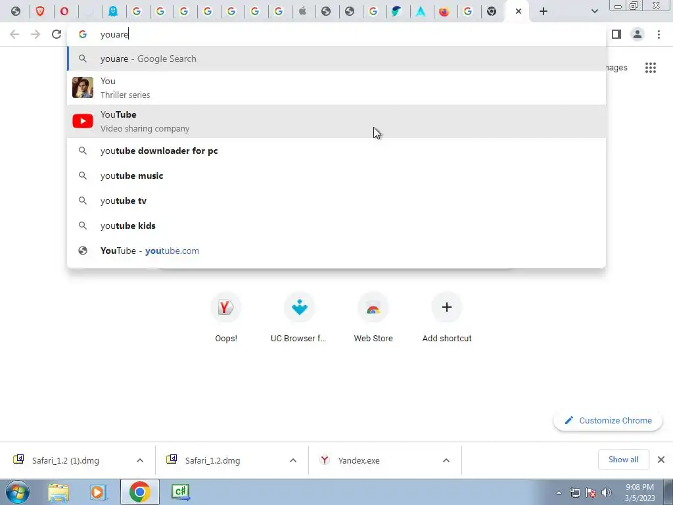Viewport: 673px width, 505px height.
Task: Expand options for Safari_1.2 (1).dmg
Action: [x=140, y=460]
